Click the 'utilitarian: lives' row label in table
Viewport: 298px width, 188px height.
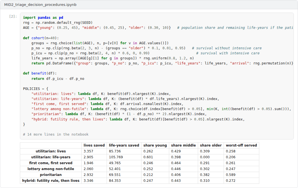pyautogui.click(x=51, y=151)
